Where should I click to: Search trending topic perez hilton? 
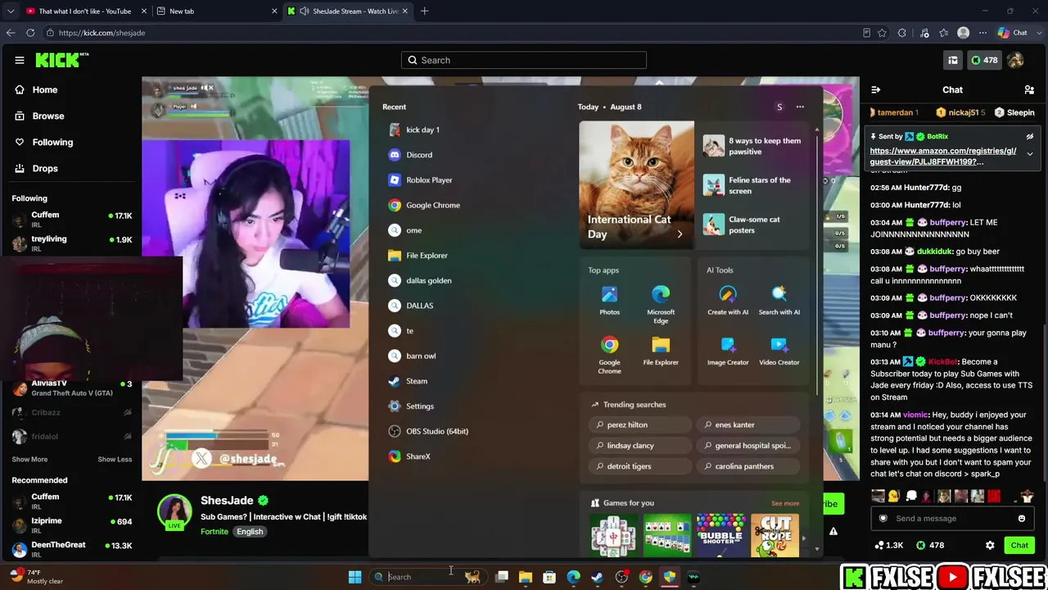639,424
